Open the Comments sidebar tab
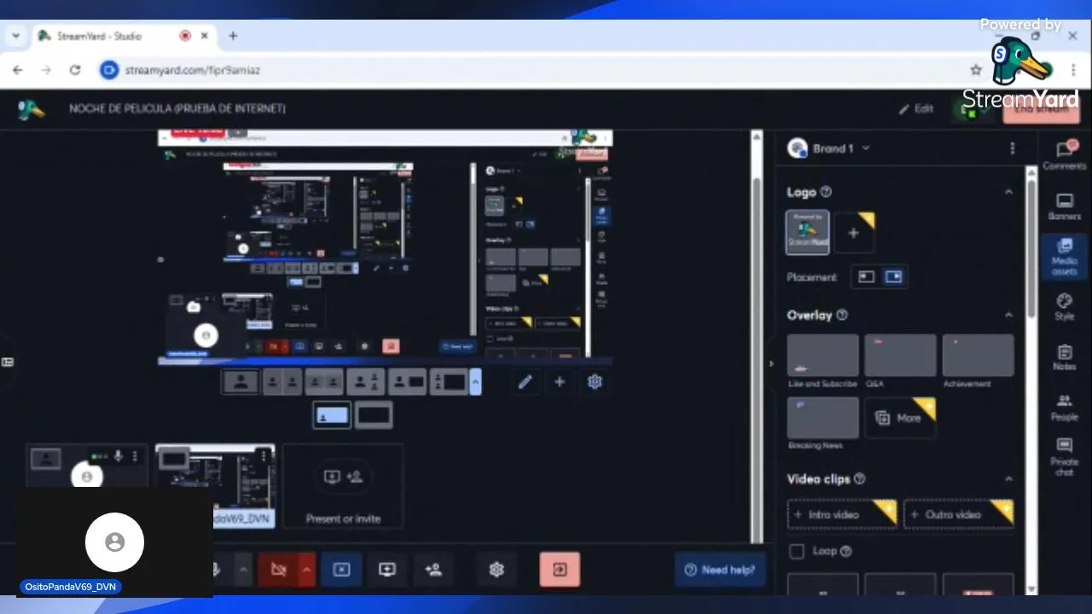The width and height of the screenshot is (1092, 614). coord(1064,154)
